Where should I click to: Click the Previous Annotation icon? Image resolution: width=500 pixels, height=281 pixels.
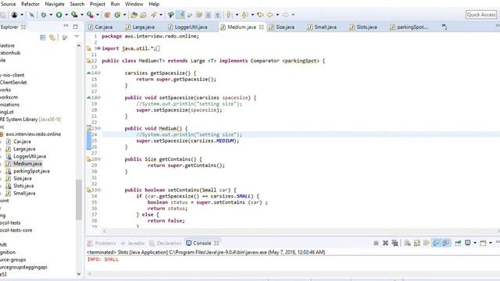point(245,15)
